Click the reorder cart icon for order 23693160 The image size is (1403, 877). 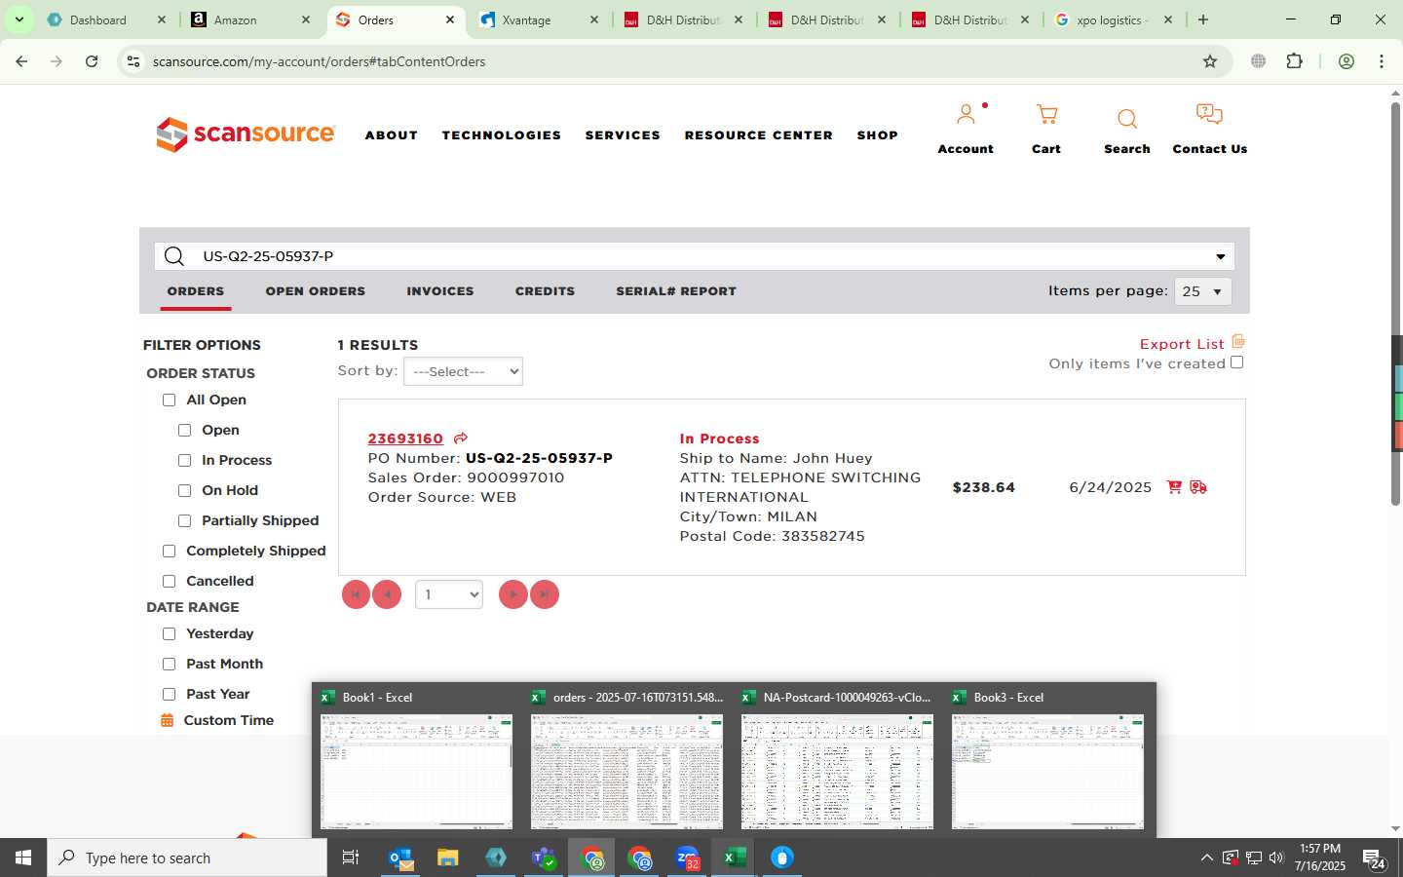(1174, 487)
